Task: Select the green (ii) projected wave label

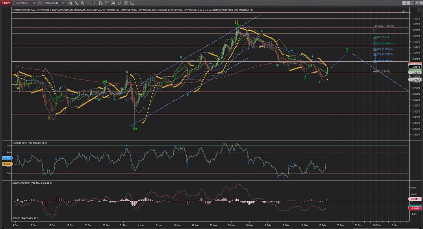Action: [x=348, y=49]
